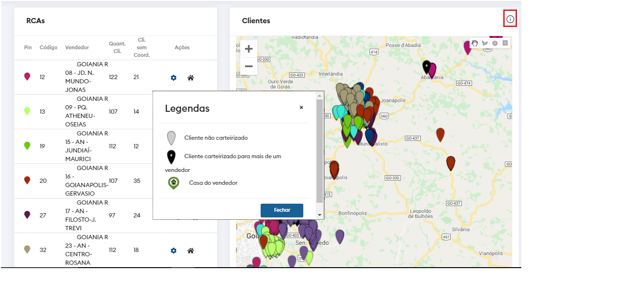
Task: Zoom in on the map
Action: [248, 49]
